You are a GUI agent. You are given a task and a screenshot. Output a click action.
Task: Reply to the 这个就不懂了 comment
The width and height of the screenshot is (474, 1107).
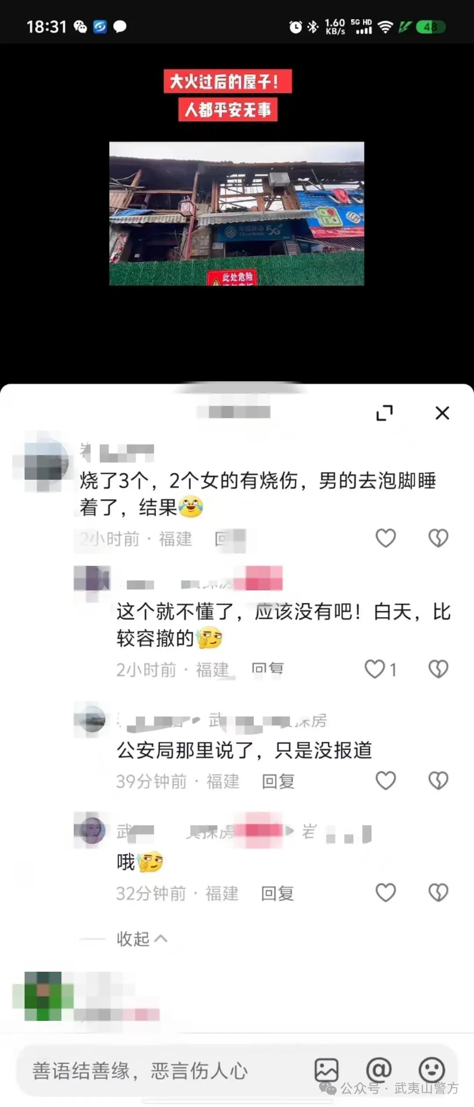(x=267, y=669)
